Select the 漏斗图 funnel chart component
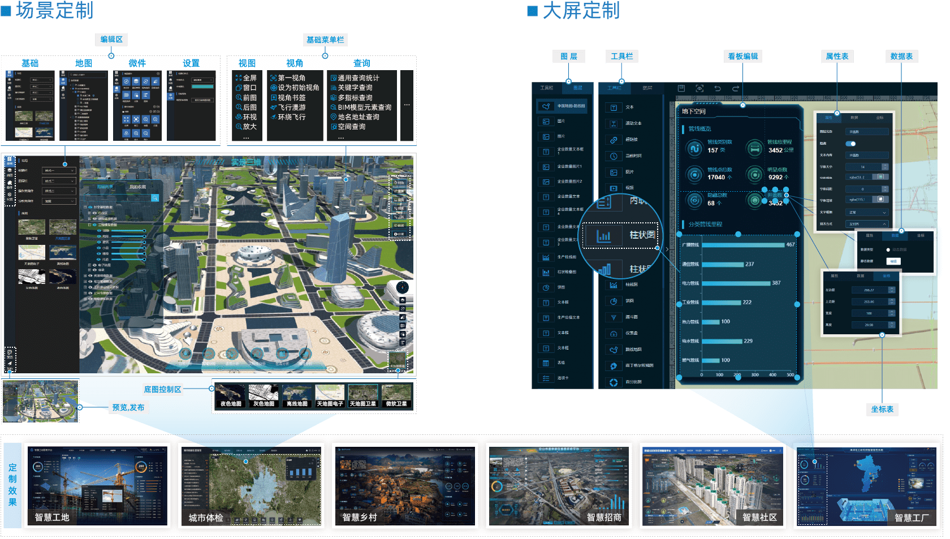This screenshot has height=539, width=950. pos(614,317)
